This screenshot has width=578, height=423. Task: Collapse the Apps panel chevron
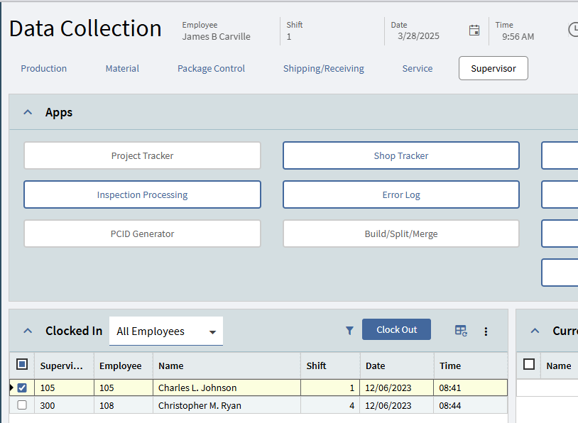click(x=28, y=112)
